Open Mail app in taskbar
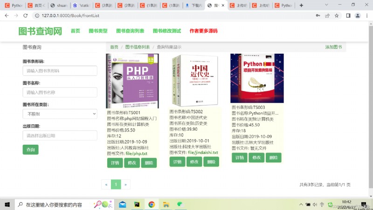The image size is (373, 210). [x=123, y=204]
